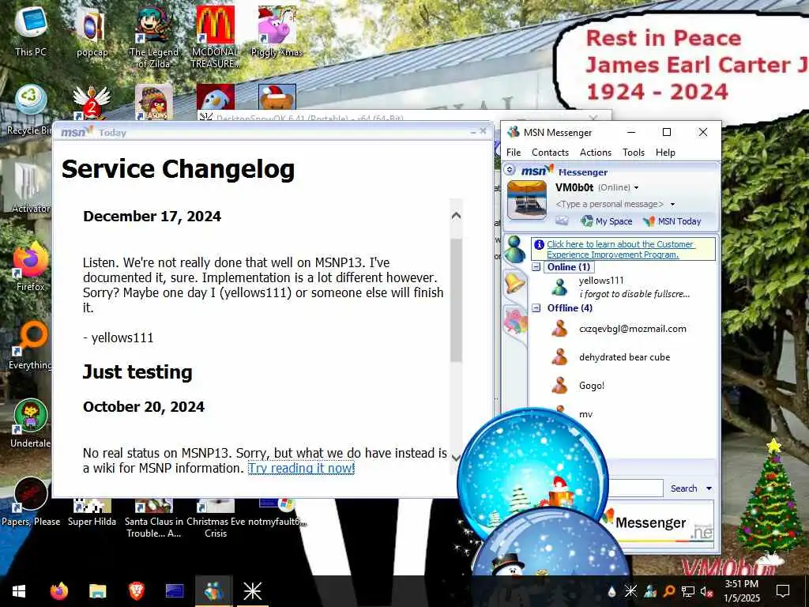
Task: Open the MSN Messenger mail envelope icon
Action: [x=562, y=221]
